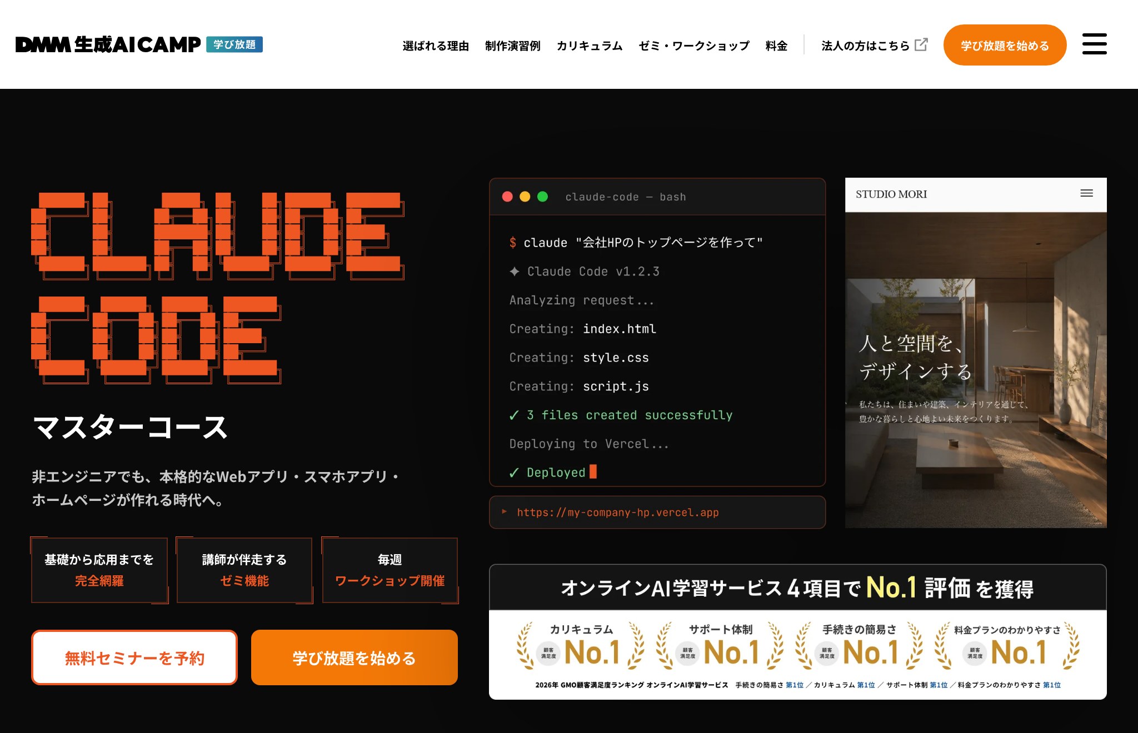Click the 講師が伴走する ゼミ機能 card
The width and height of the screenshot is (1138, 733).
tap(244, 570)
